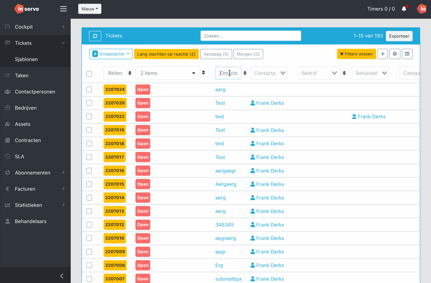Open table settings gear

pos(395,54)
